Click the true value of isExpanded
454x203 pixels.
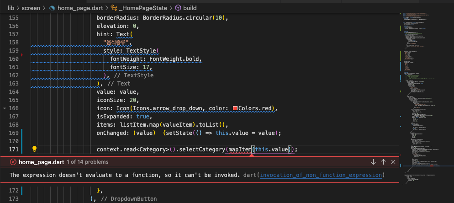(143, 116)
